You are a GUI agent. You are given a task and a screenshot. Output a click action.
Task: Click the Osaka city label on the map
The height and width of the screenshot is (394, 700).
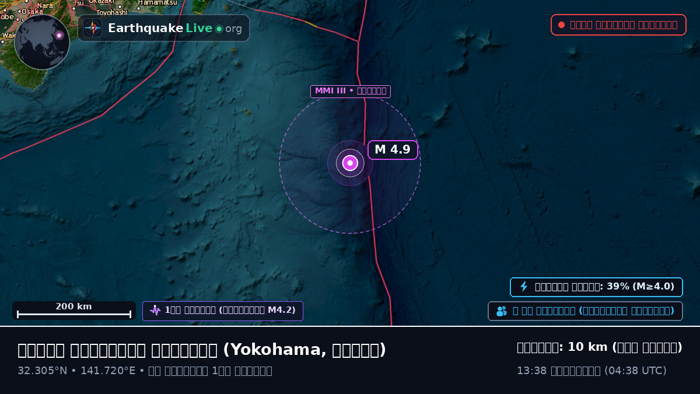[x=32, y=11]
